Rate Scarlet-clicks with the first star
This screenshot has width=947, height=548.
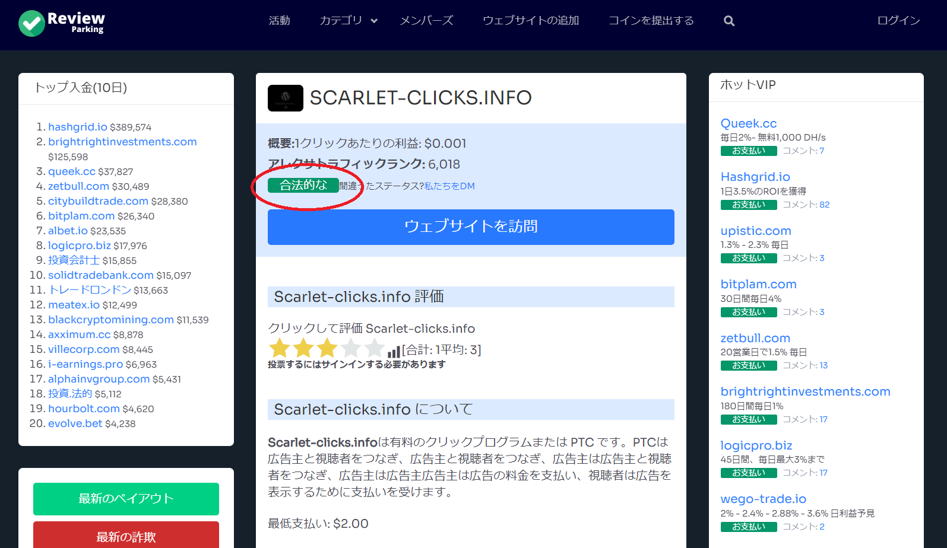tap(279, 349)
